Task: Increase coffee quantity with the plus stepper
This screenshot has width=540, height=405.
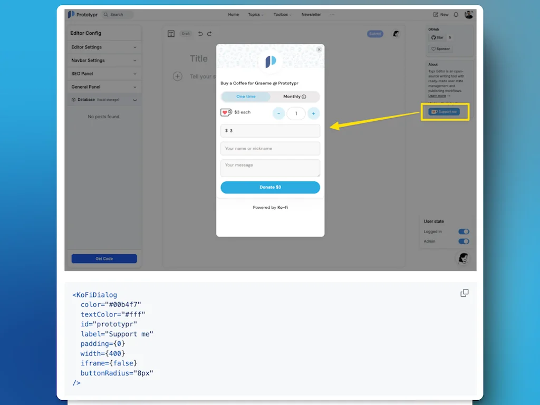Action: point(313,113)
